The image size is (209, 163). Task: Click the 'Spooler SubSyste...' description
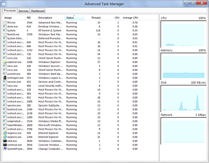tap(50, 105)
